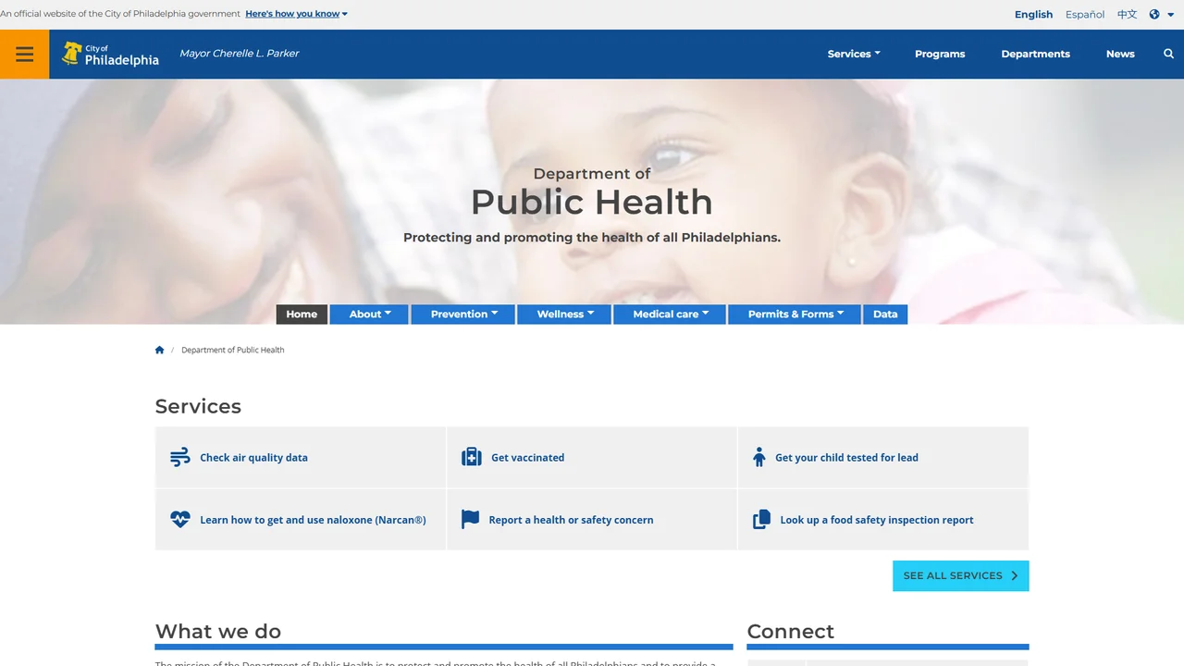Open the orange hamburger menu
This screenshot has height=666, width=1184.
tap(24, 54)
